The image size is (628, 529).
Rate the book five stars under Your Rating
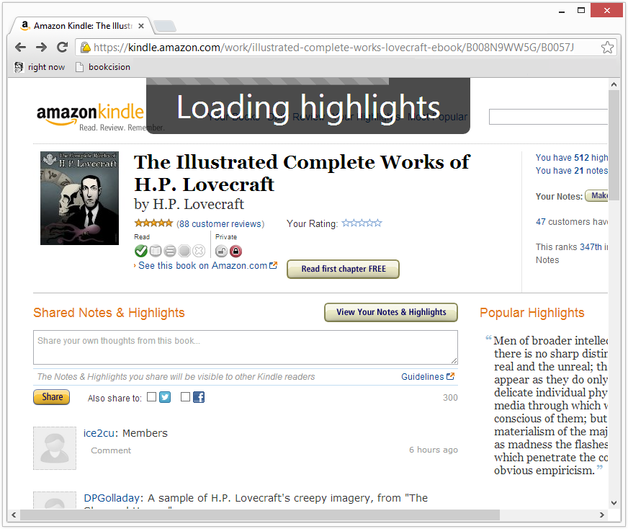[378, 223]
